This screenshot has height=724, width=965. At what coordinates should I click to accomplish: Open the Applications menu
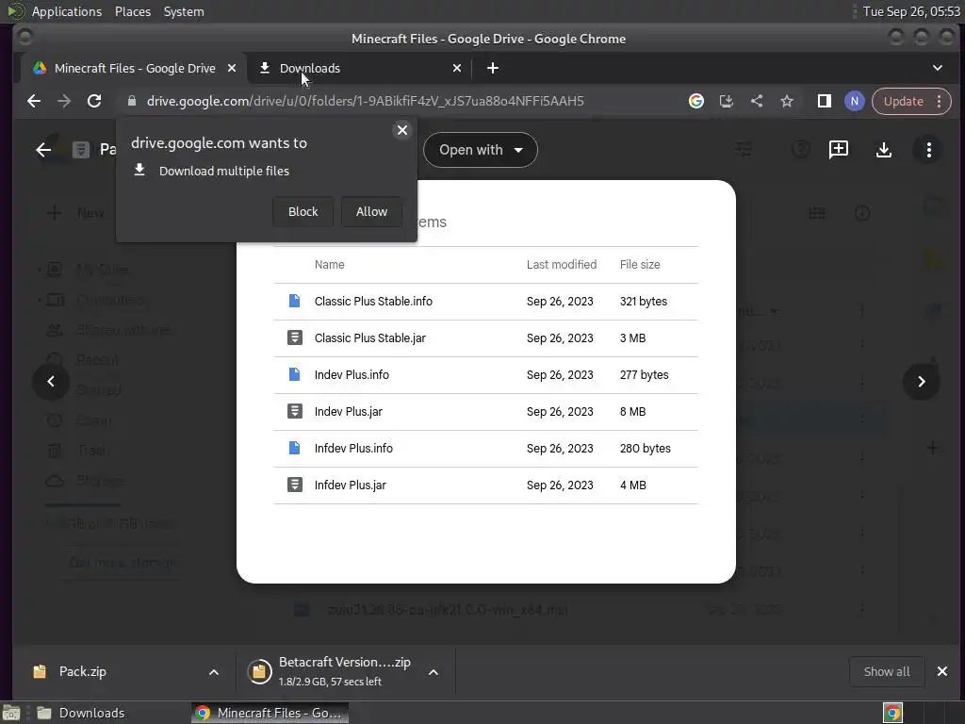[x=67, y=11]
